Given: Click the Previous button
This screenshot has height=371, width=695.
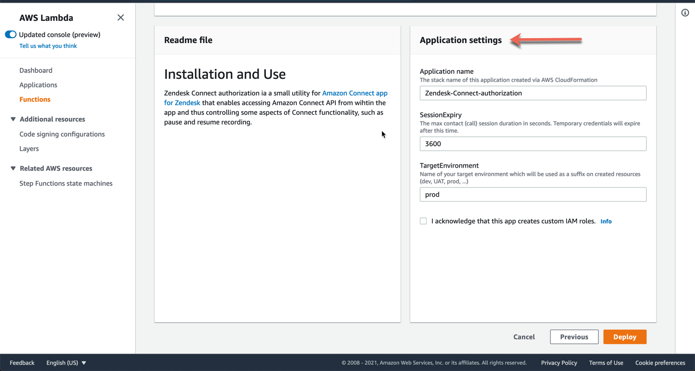Looking at the screenshot, I should 574,337.
